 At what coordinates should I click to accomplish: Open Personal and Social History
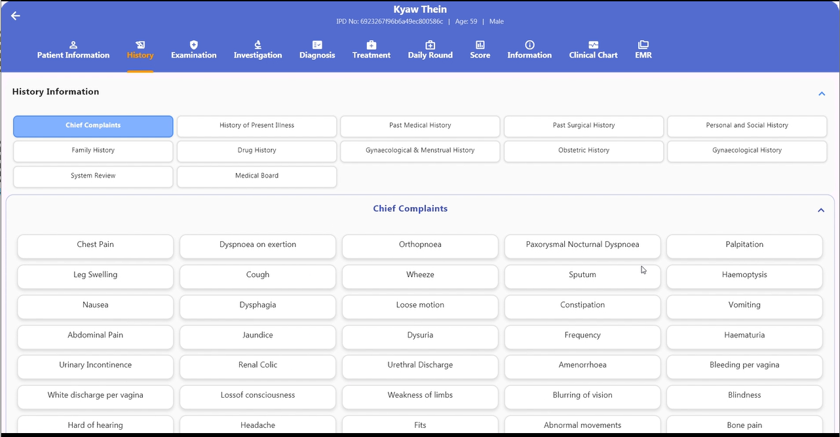(x=747, y=126)
